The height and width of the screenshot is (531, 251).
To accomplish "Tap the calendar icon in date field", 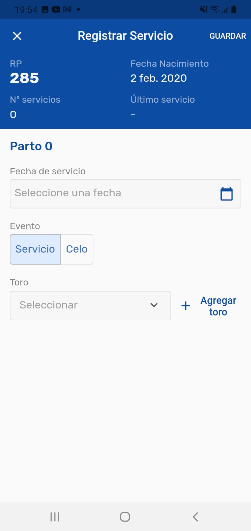I will click(227, 194).
